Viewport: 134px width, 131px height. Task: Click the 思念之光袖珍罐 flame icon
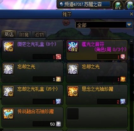[x=73, y=91]
